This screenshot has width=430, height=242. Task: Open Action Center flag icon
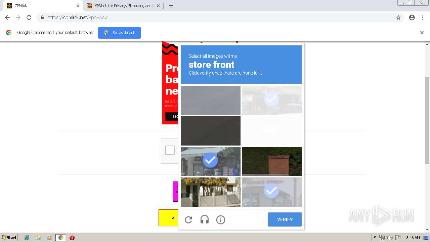pyautogui.click(x=398, y=238)
